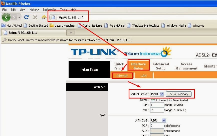Screen dimensions: 217x136
Task: Expand the ATM QoS UBR dropdown
Action: [158, 120]
